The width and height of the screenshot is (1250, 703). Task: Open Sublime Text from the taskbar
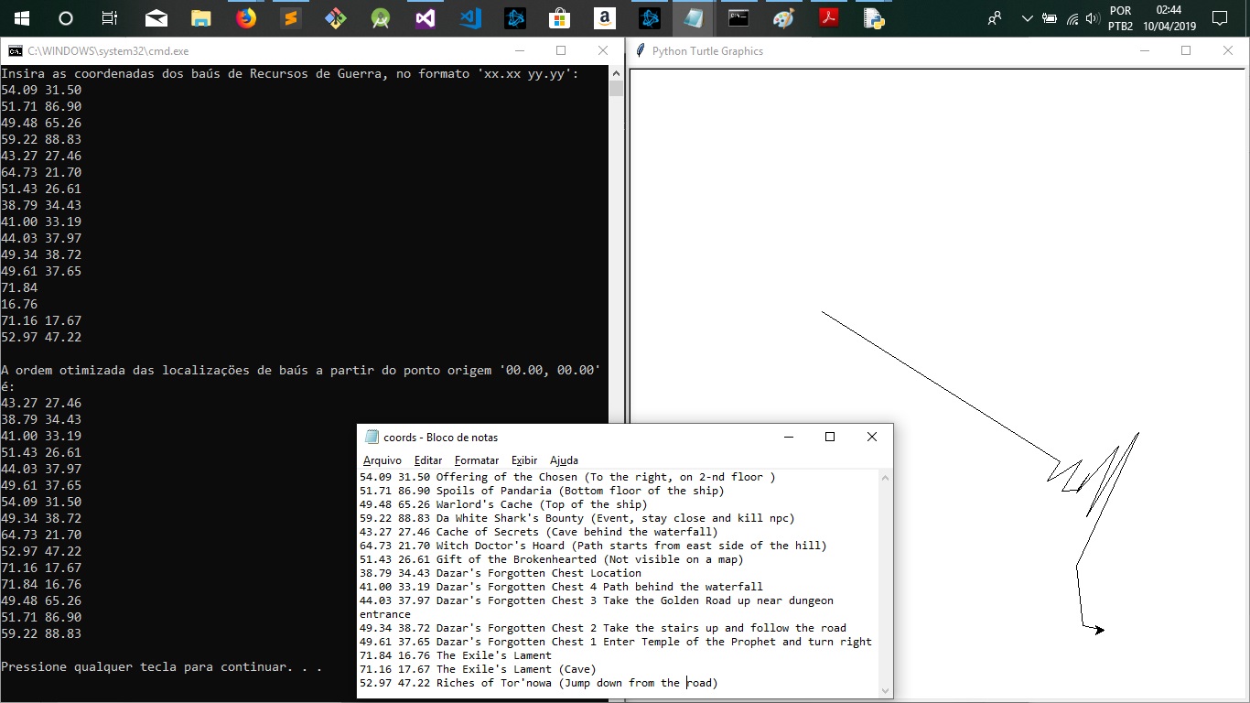click(291, 18)
